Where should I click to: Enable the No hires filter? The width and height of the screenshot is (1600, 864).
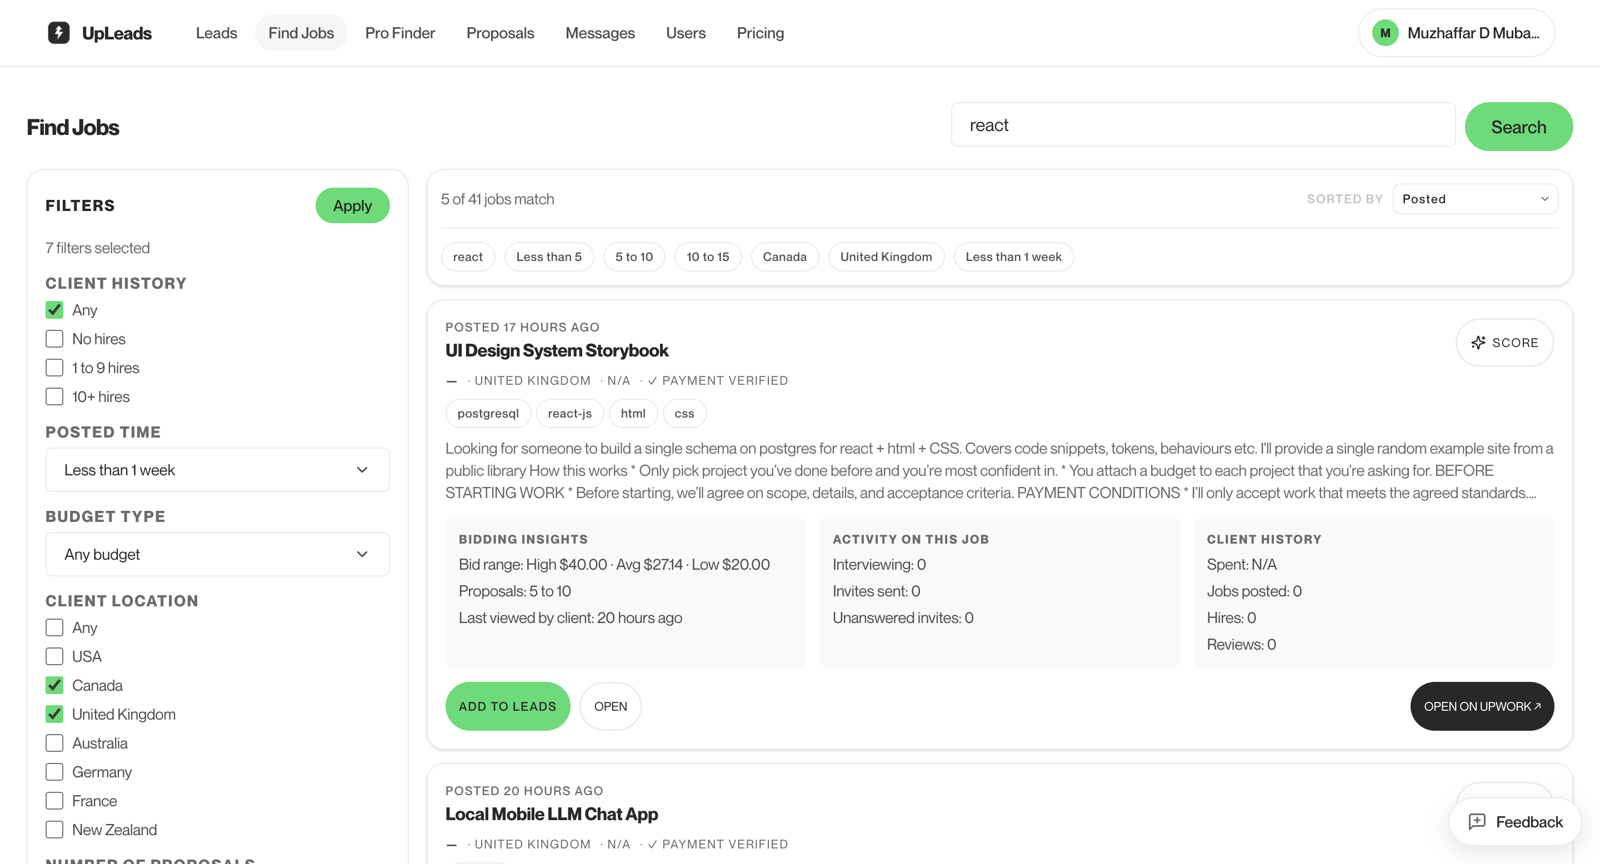point(54,339)
